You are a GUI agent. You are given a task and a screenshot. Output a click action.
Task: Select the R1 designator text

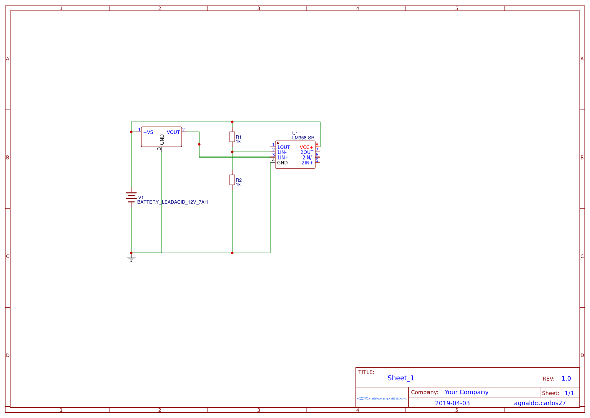(x=239, y=137)
